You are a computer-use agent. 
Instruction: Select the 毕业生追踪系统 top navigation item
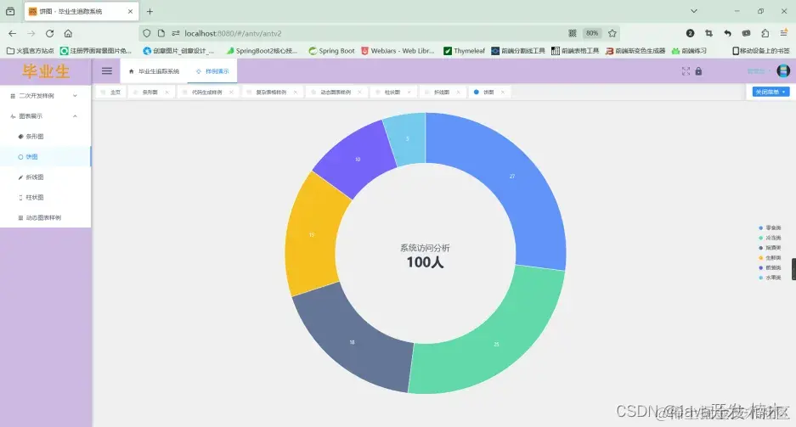[x=154, y=71]
